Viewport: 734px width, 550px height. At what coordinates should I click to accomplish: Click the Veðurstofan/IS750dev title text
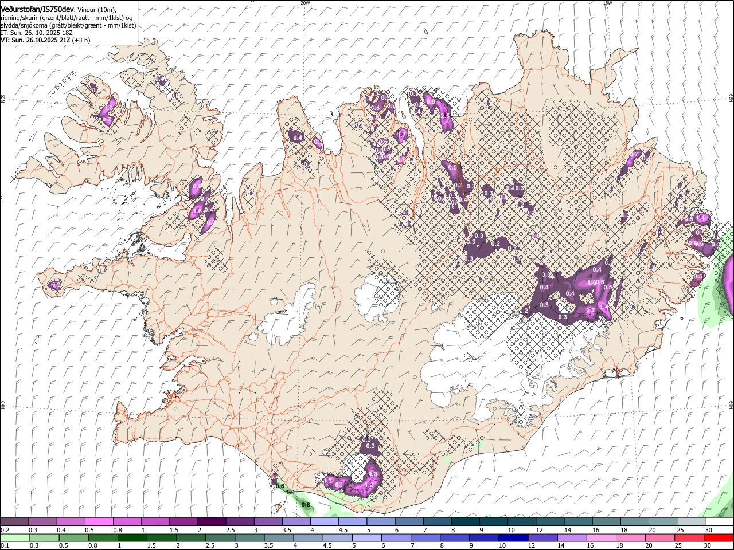(37, 10)
